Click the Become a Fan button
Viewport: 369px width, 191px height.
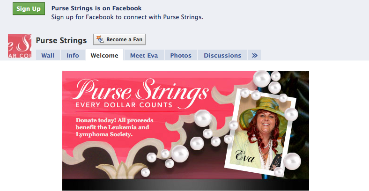point(119,40)
